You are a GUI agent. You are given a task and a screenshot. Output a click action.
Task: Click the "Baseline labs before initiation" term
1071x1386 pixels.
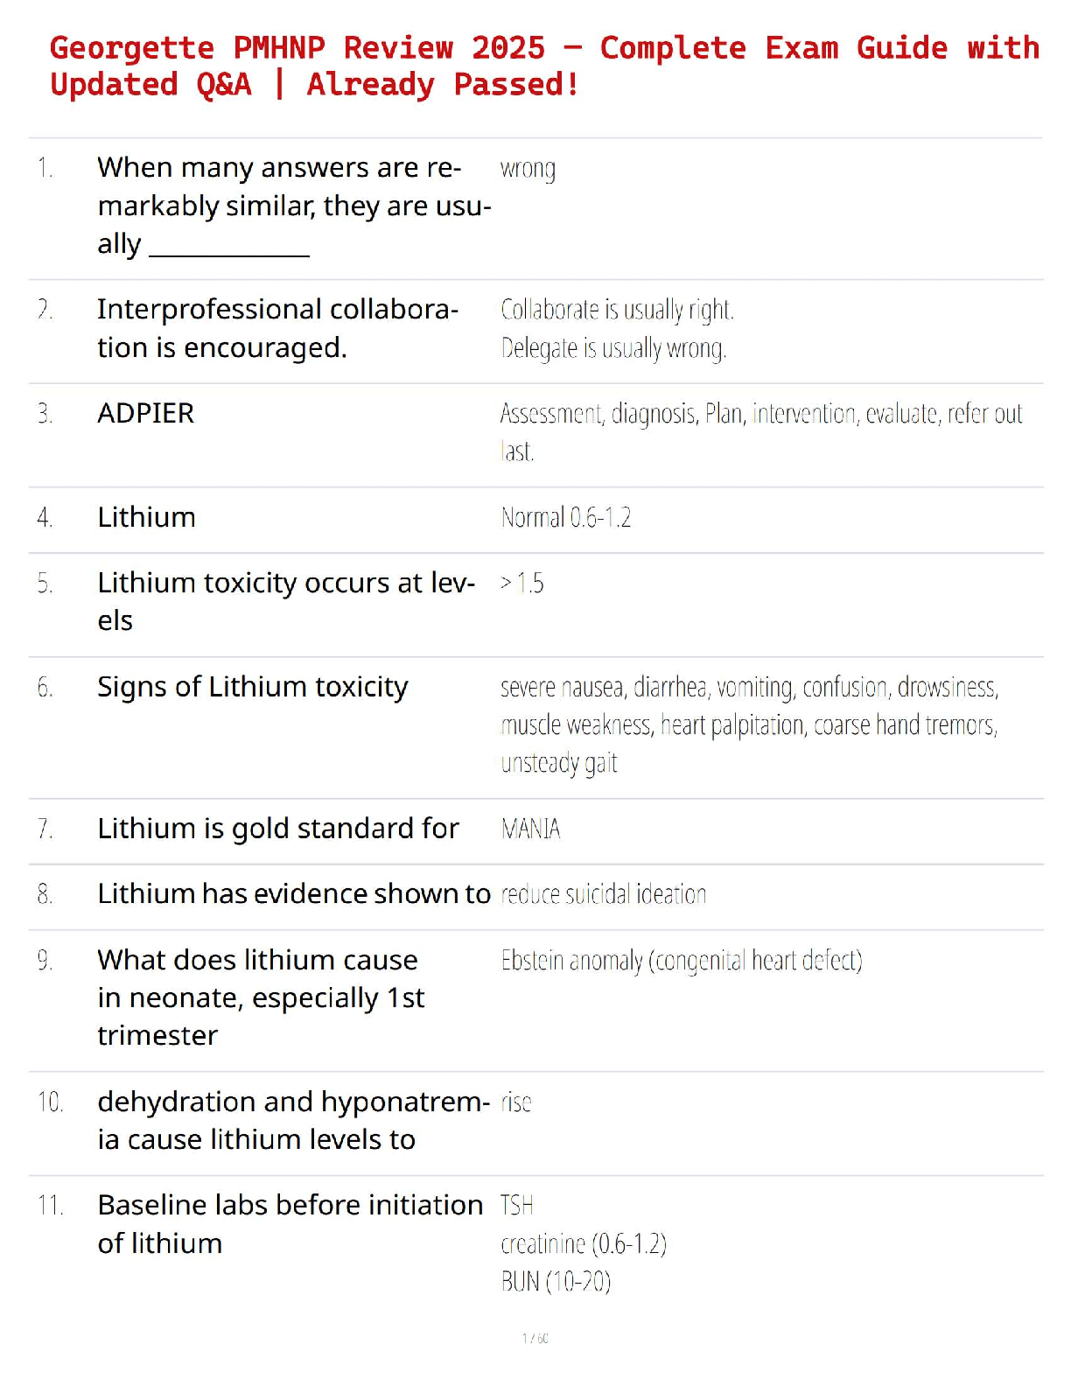(290, 1206)
